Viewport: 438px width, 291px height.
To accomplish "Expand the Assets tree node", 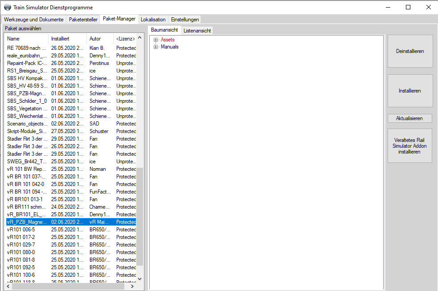I will point(156,40).
